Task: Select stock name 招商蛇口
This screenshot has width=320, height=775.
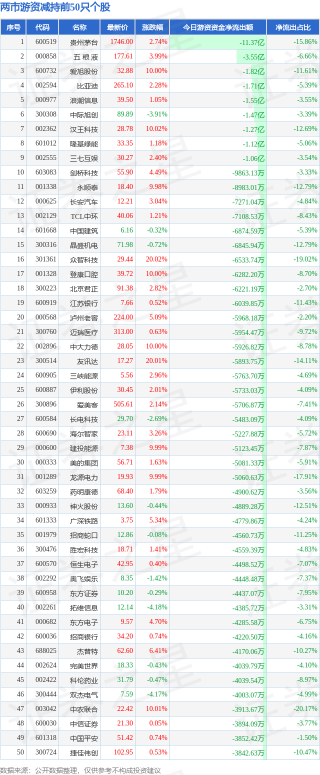Action: click(84, 535)
